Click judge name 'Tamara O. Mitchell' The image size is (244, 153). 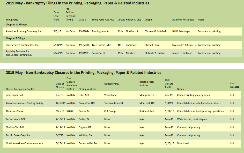156,31
